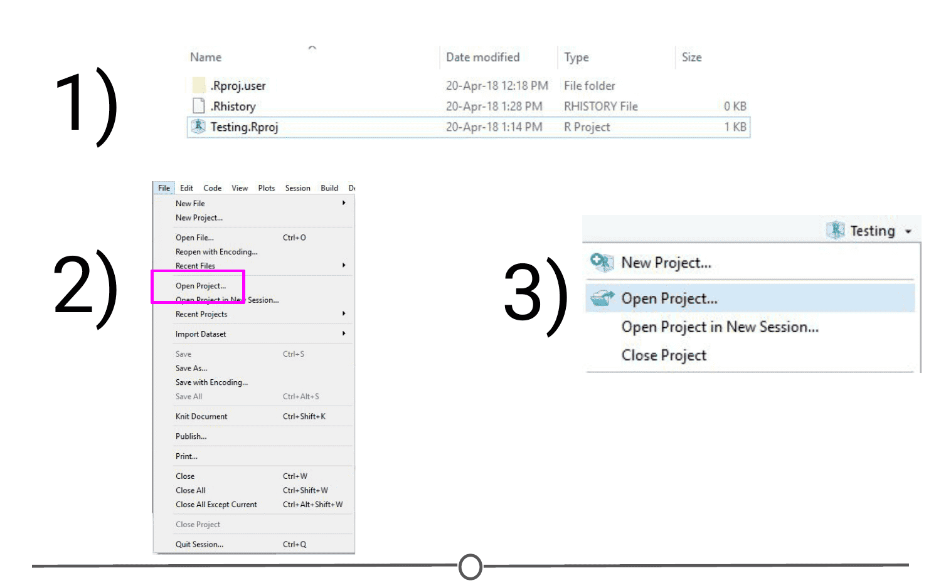Select the .Rhistory file icon
The width and height of the screenshot is (941, 588).
point(199,106)
